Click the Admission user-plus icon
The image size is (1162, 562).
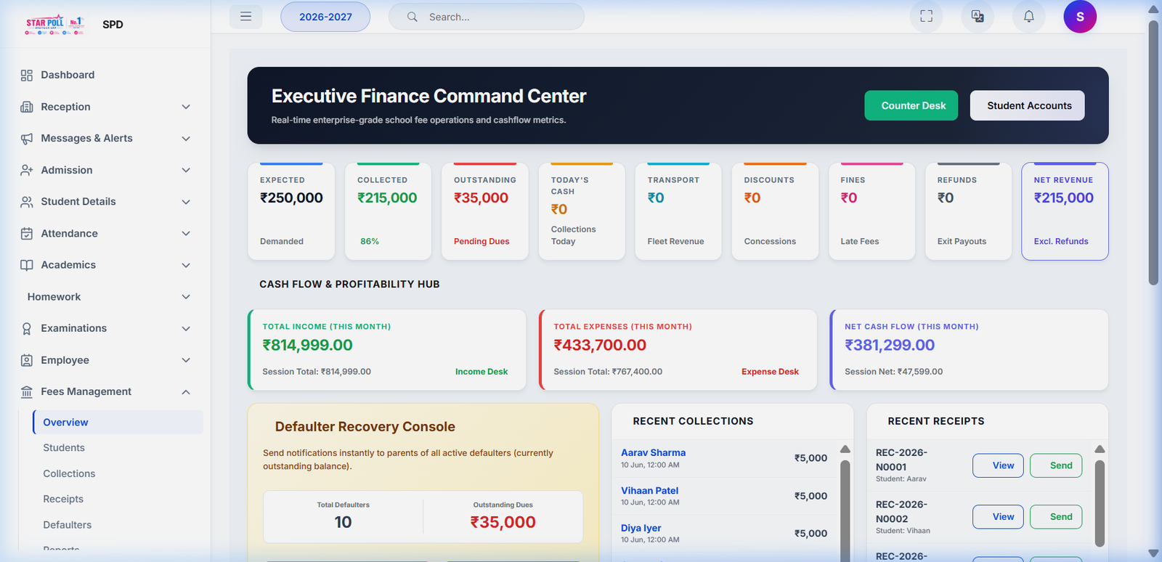(x=27, y=170)
